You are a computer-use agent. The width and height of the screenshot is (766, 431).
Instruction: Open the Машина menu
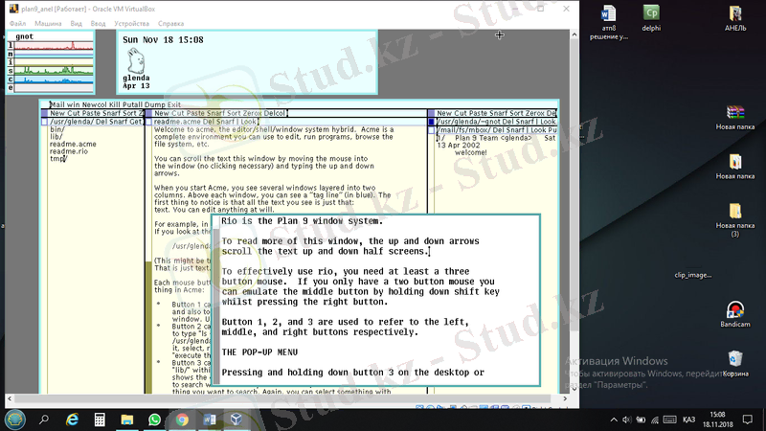pos(48,23)
